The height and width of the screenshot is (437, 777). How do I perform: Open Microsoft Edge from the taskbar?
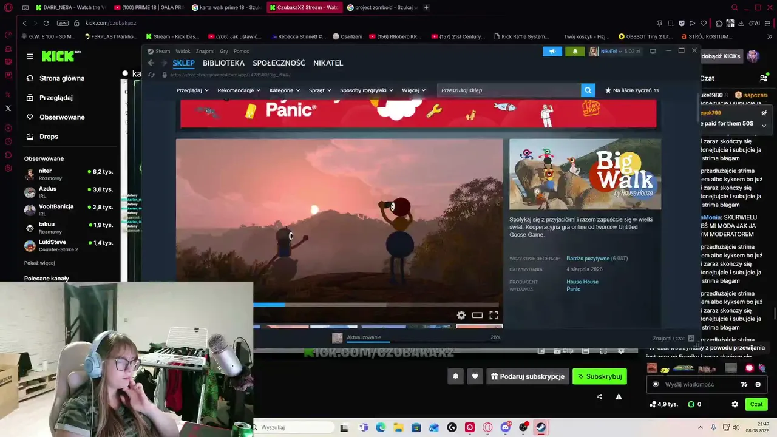[381, 427]
